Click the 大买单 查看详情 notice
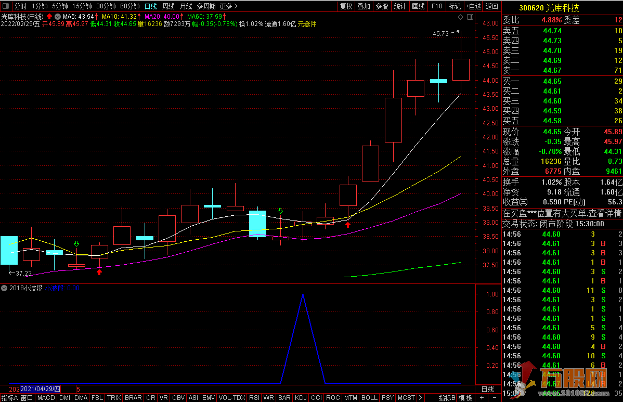This screenshot has width=623, height=402. tap(562, 213)
